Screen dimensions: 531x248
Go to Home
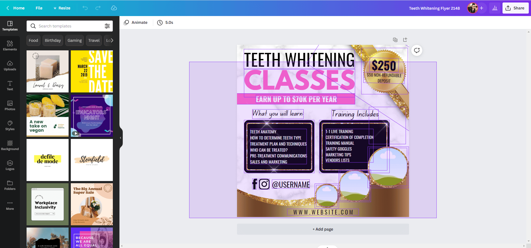pos(19,8)
